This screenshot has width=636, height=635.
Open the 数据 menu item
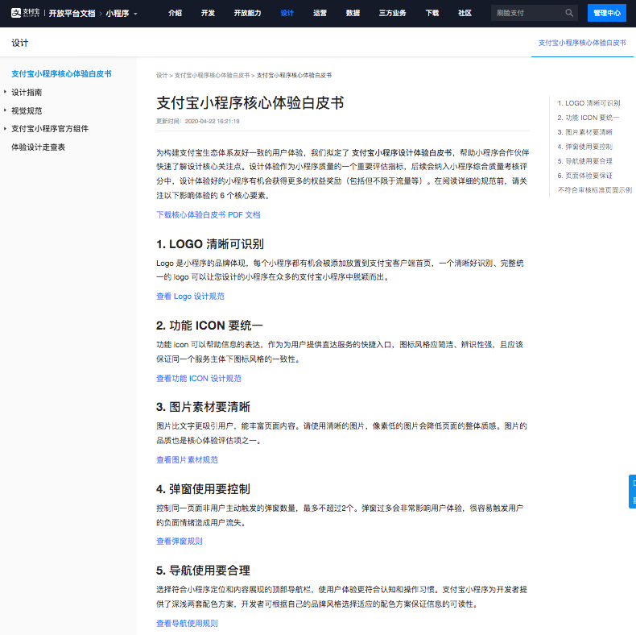click(353, 13)
